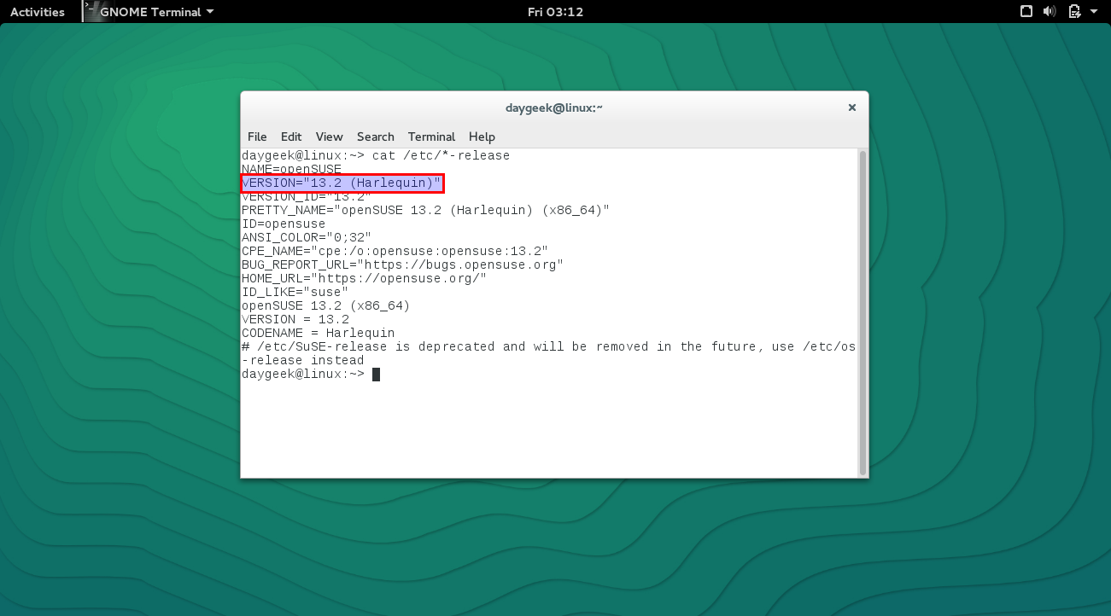Open the View menu
Image resolution: width=1111 pixels, height=616 pixels.
click(x=329, y=137)
